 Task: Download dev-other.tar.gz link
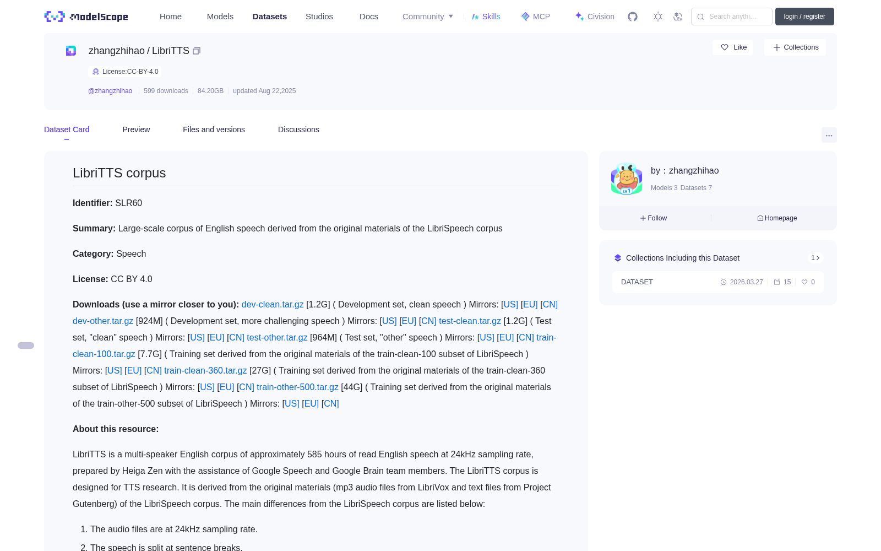pyautogui.click(x=103, y=321)
